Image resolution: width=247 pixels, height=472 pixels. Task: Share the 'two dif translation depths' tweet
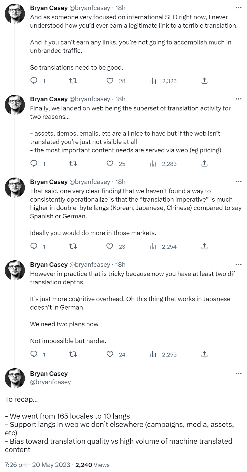coord(204,354)
